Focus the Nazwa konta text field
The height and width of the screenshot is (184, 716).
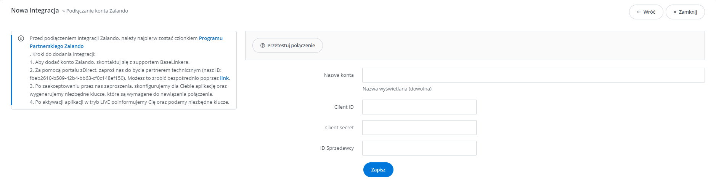coord(533,75)
